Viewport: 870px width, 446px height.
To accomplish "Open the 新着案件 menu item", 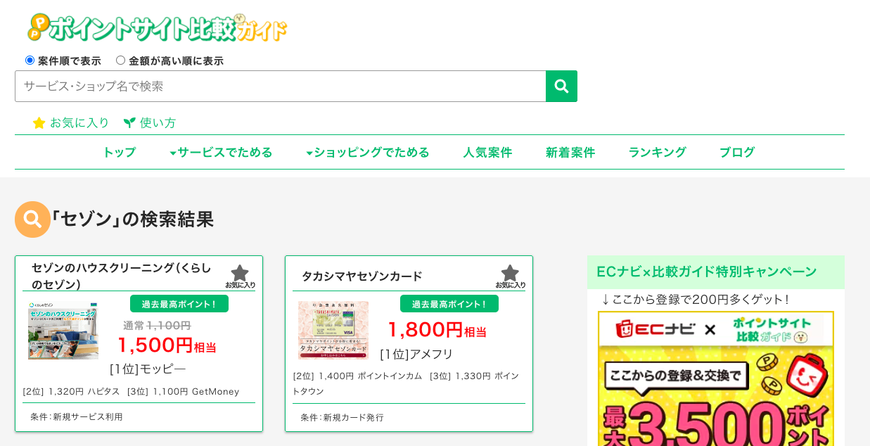I will [570, 152].
